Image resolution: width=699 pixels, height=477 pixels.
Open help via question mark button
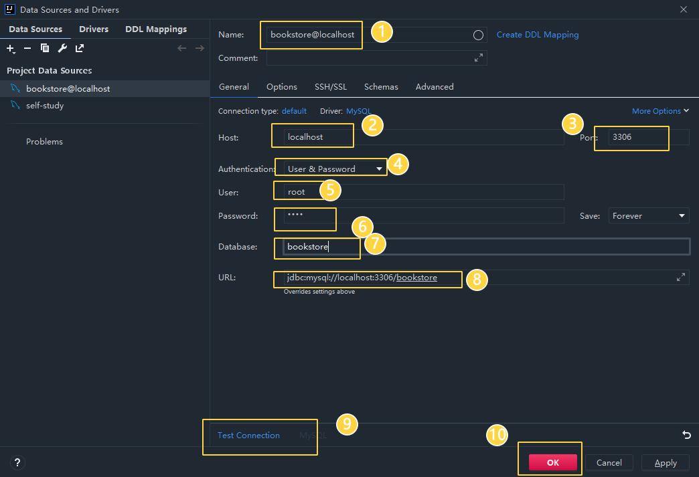click(x=17, y=462)
